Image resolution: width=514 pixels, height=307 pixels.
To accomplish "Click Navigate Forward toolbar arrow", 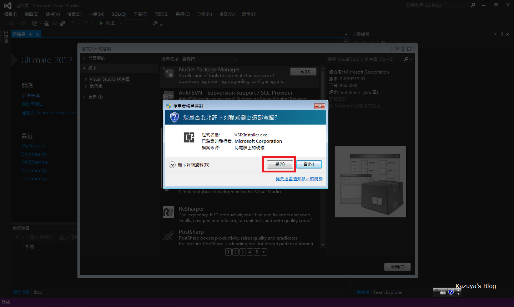I will [x=24, y=23].
